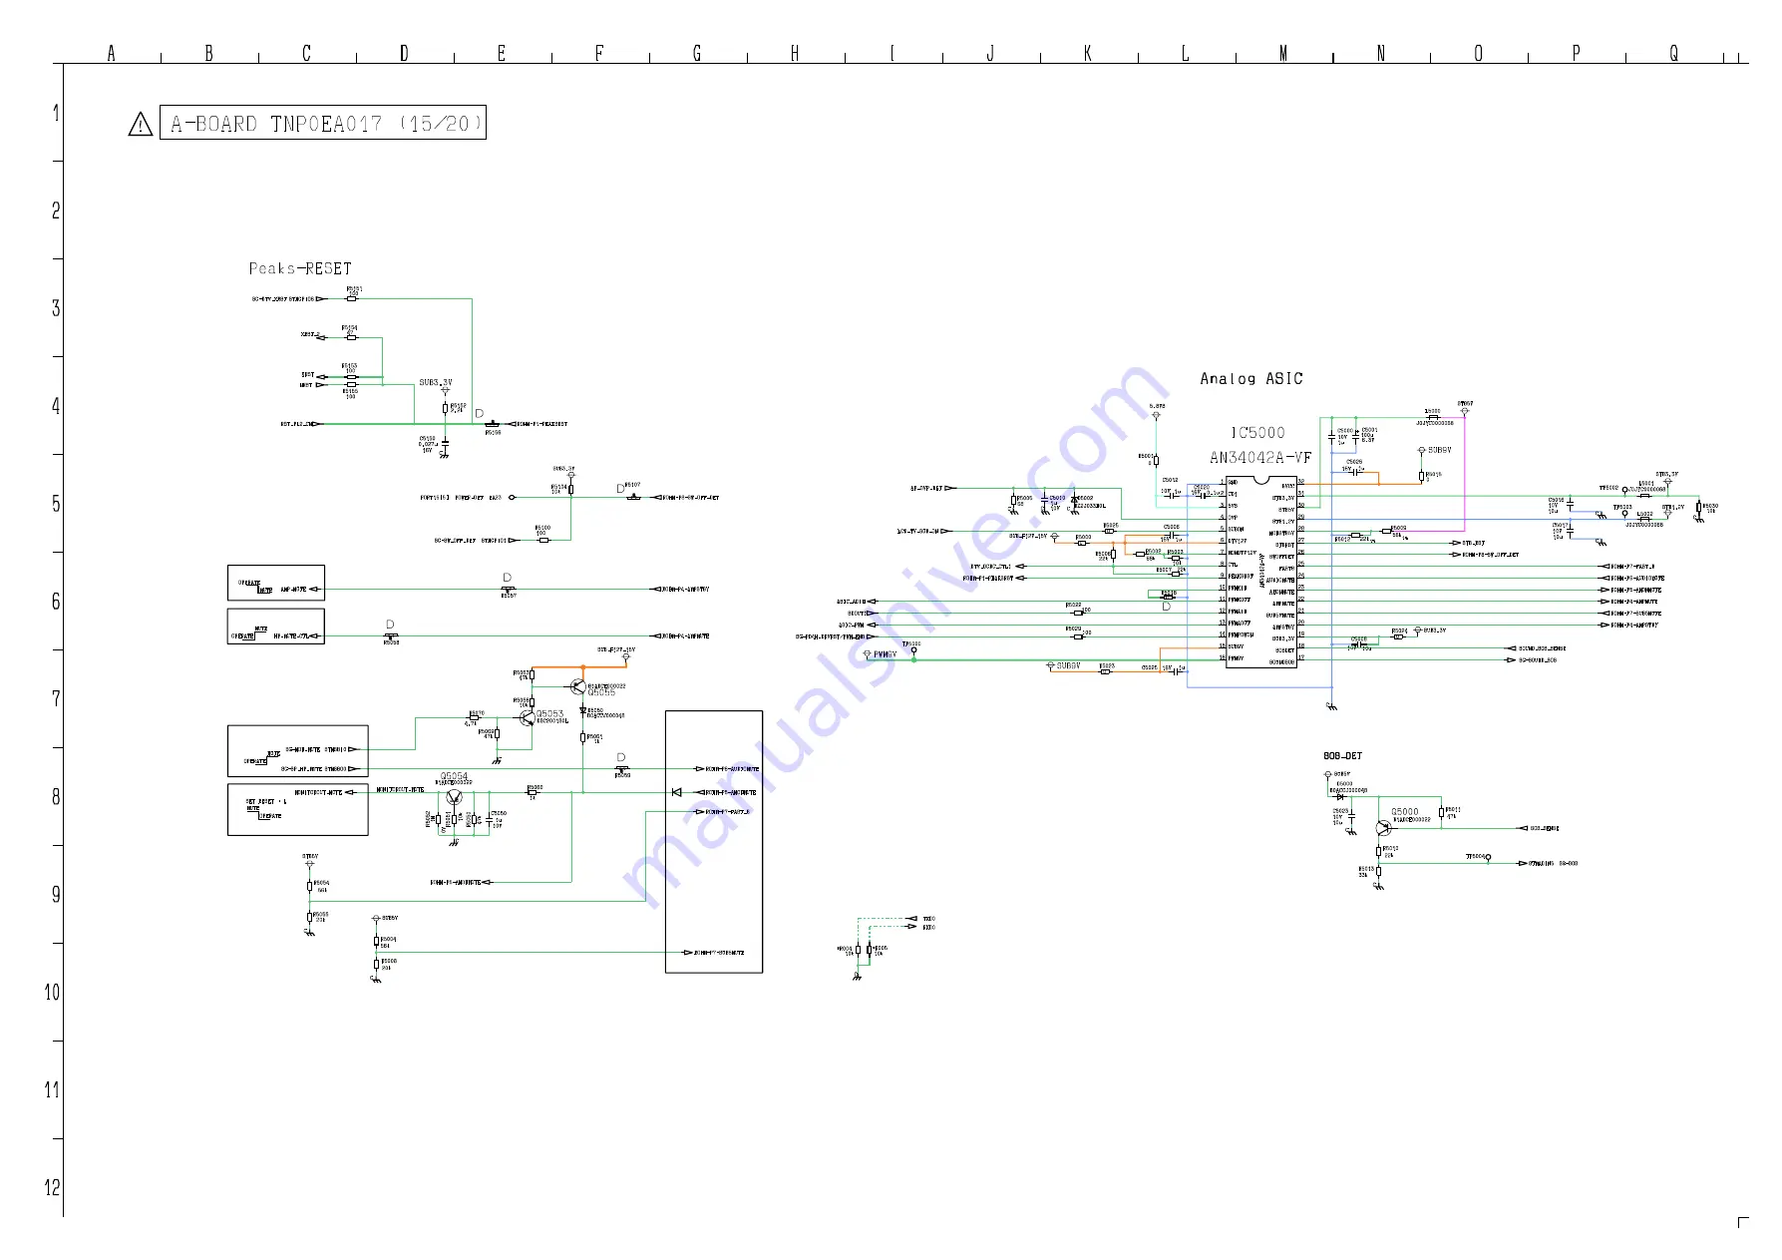Click the Q5055 transistor symbol

coord(578,686)
